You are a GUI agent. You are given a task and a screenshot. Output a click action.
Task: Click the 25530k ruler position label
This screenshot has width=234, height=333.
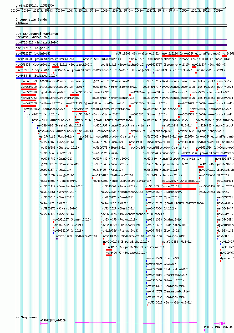coord(218,11)
